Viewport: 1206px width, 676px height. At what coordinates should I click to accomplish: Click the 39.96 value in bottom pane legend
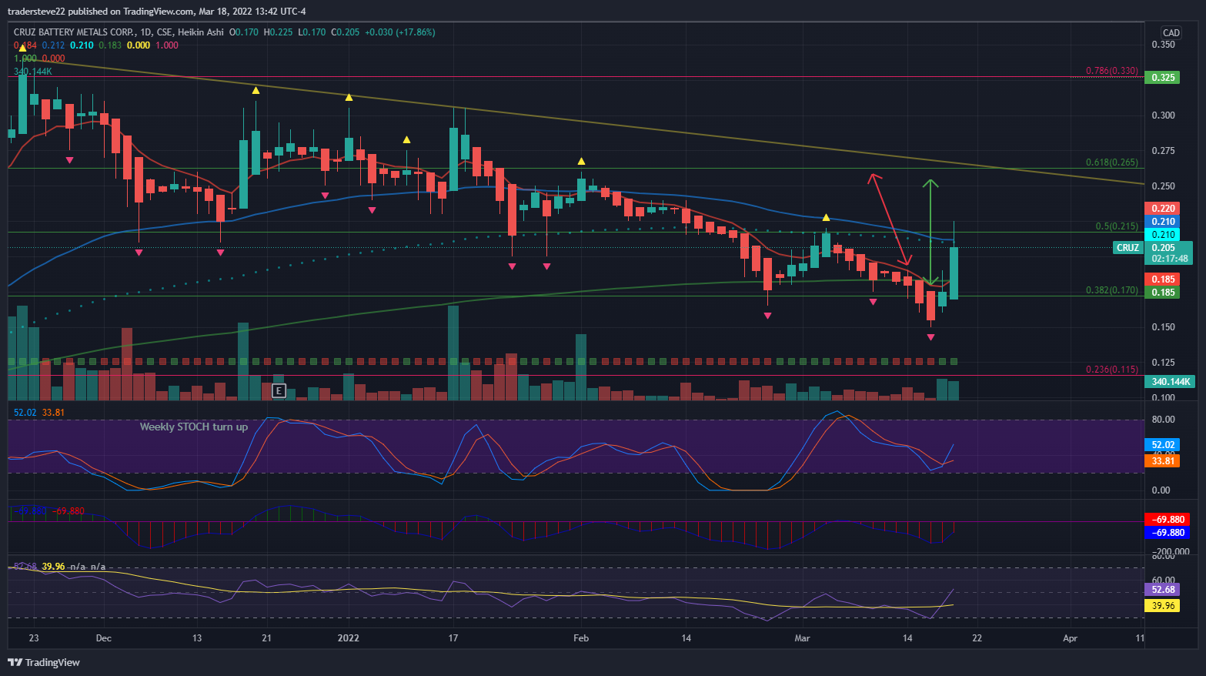(x=53, y=567)
